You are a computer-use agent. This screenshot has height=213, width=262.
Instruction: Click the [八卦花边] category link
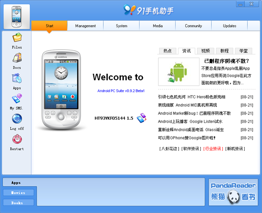(x=169, y=149)
